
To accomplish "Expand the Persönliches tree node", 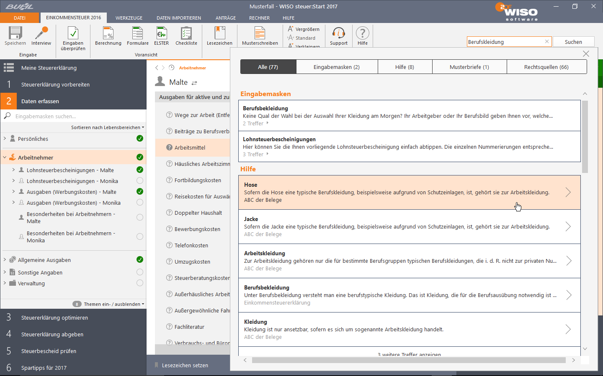I will pos(5,138).
